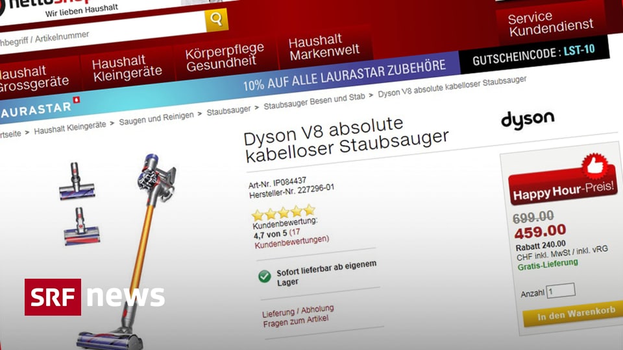Select the first brush head thumbnail
Image resolution: width=623 pixels, height=350 pixels.
click(77, 181)
